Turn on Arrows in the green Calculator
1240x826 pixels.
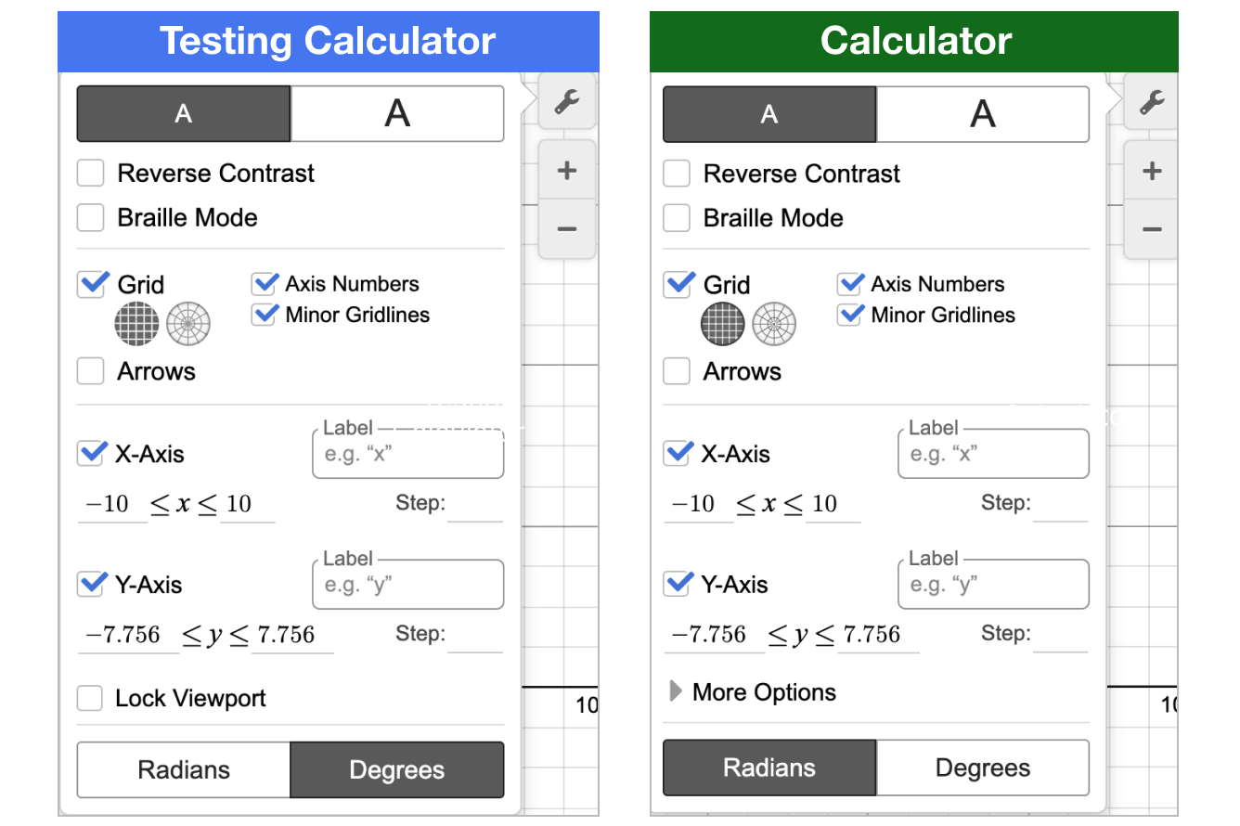(677, 371)
